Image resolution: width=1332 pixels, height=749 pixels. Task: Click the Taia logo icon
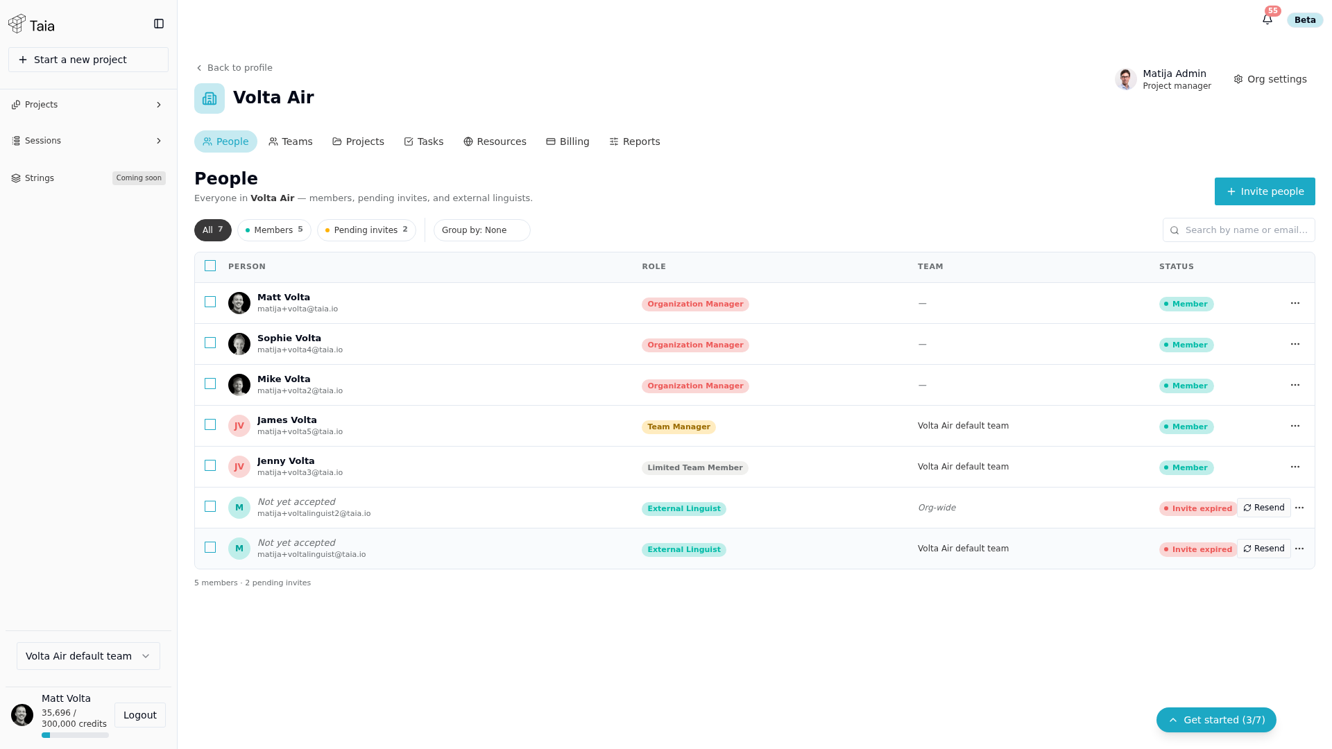tap(17, 24)
